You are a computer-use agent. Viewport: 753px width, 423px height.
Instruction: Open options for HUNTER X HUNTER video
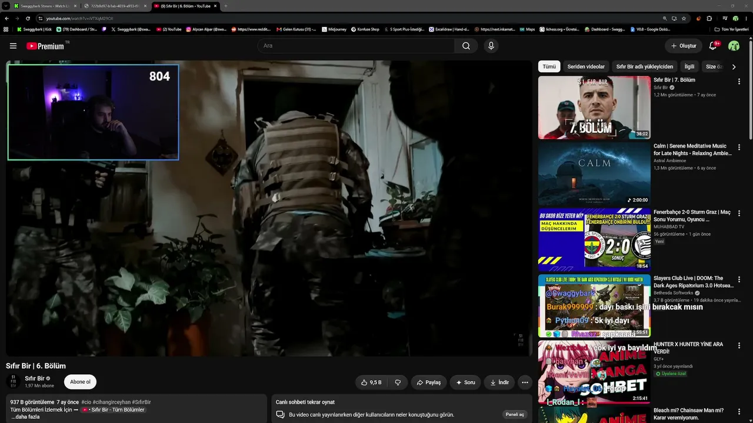[x=739, y=345]
